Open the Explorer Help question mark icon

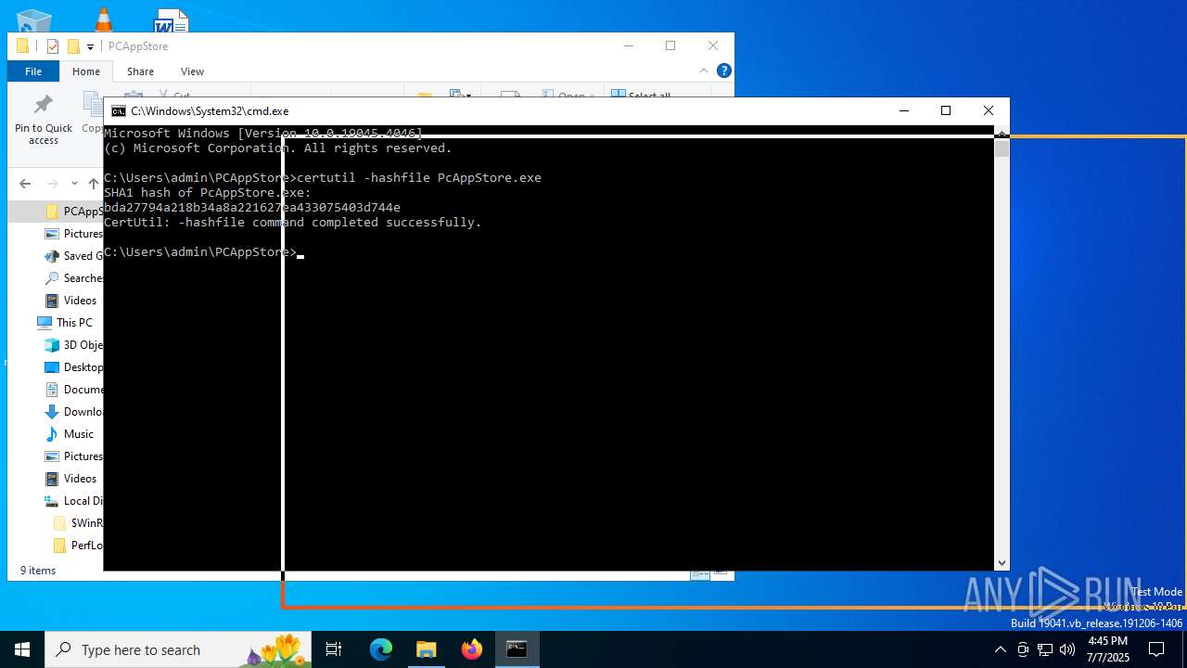click(724, 71)
